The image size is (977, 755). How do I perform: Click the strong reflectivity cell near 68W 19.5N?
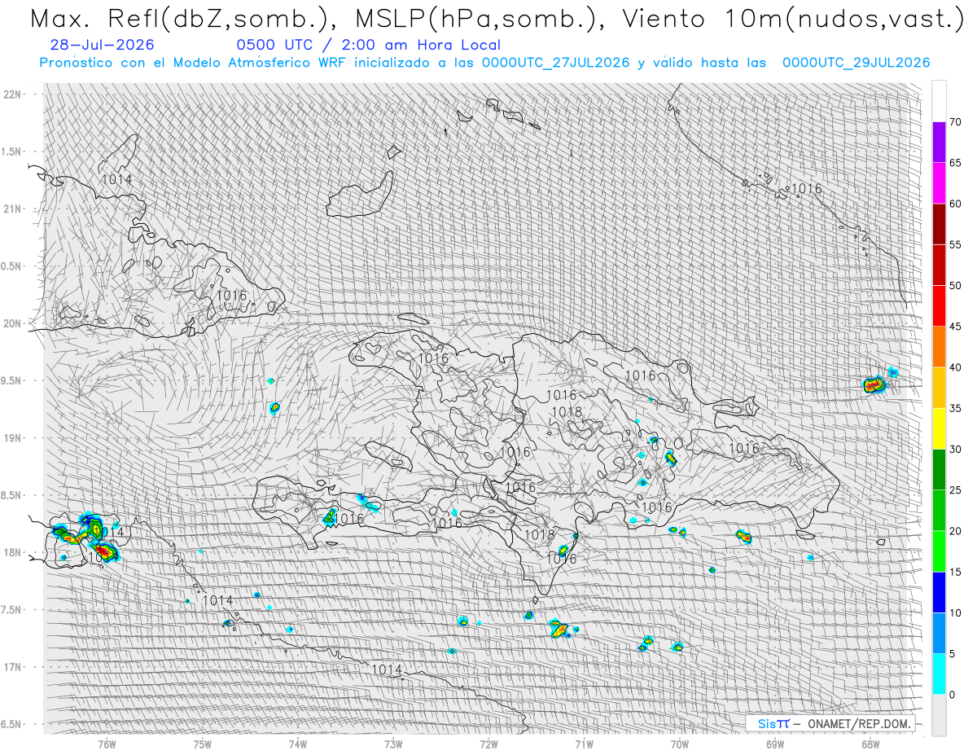874,384
